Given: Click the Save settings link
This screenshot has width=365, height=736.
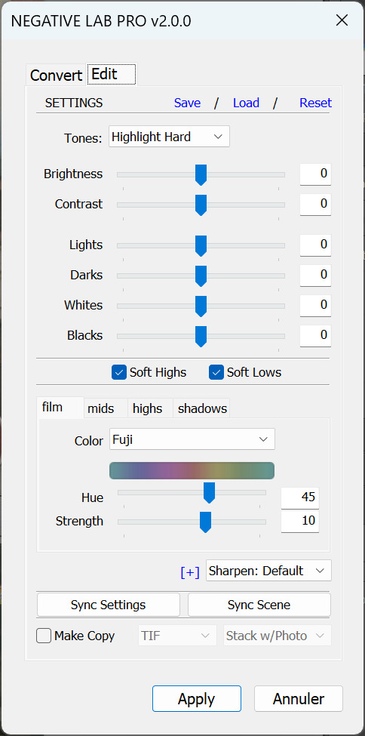Looking at the screenshot, I should tap(187, 103).
